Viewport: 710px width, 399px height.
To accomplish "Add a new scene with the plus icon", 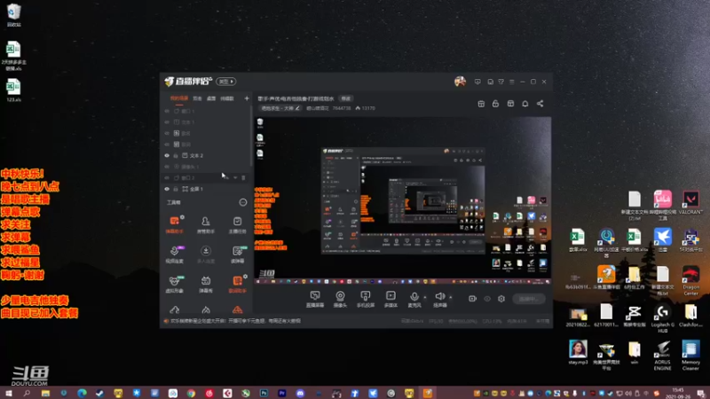I will (x=247, y=98).
